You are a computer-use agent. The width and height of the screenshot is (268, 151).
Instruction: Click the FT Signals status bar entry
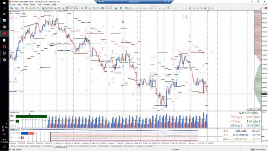[x=175, y=149]
